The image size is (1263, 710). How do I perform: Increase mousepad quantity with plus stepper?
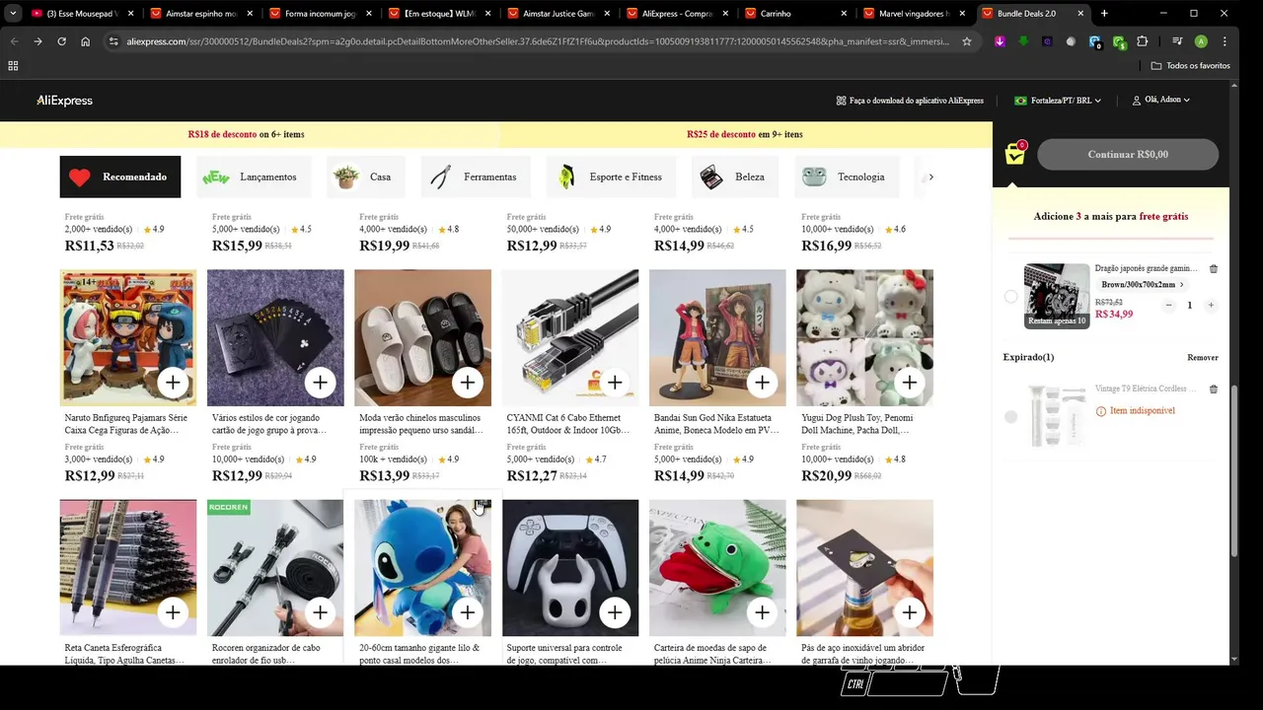coord(1211,306)
